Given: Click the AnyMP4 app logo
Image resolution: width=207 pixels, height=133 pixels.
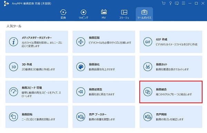Looking at the screenshot, I should 6,3.
